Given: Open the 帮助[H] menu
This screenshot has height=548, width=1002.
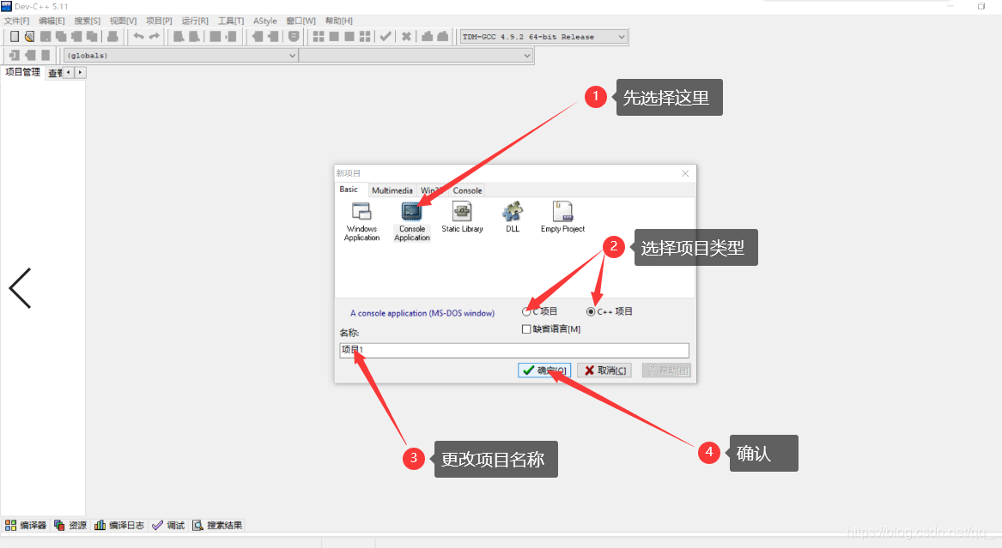Looking at the screenshot, I should 338,21.
